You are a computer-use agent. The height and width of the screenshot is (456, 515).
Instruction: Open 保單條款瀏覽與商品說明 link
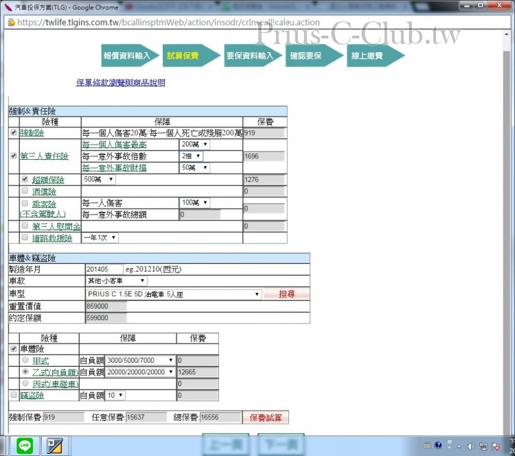pos(121,83)
